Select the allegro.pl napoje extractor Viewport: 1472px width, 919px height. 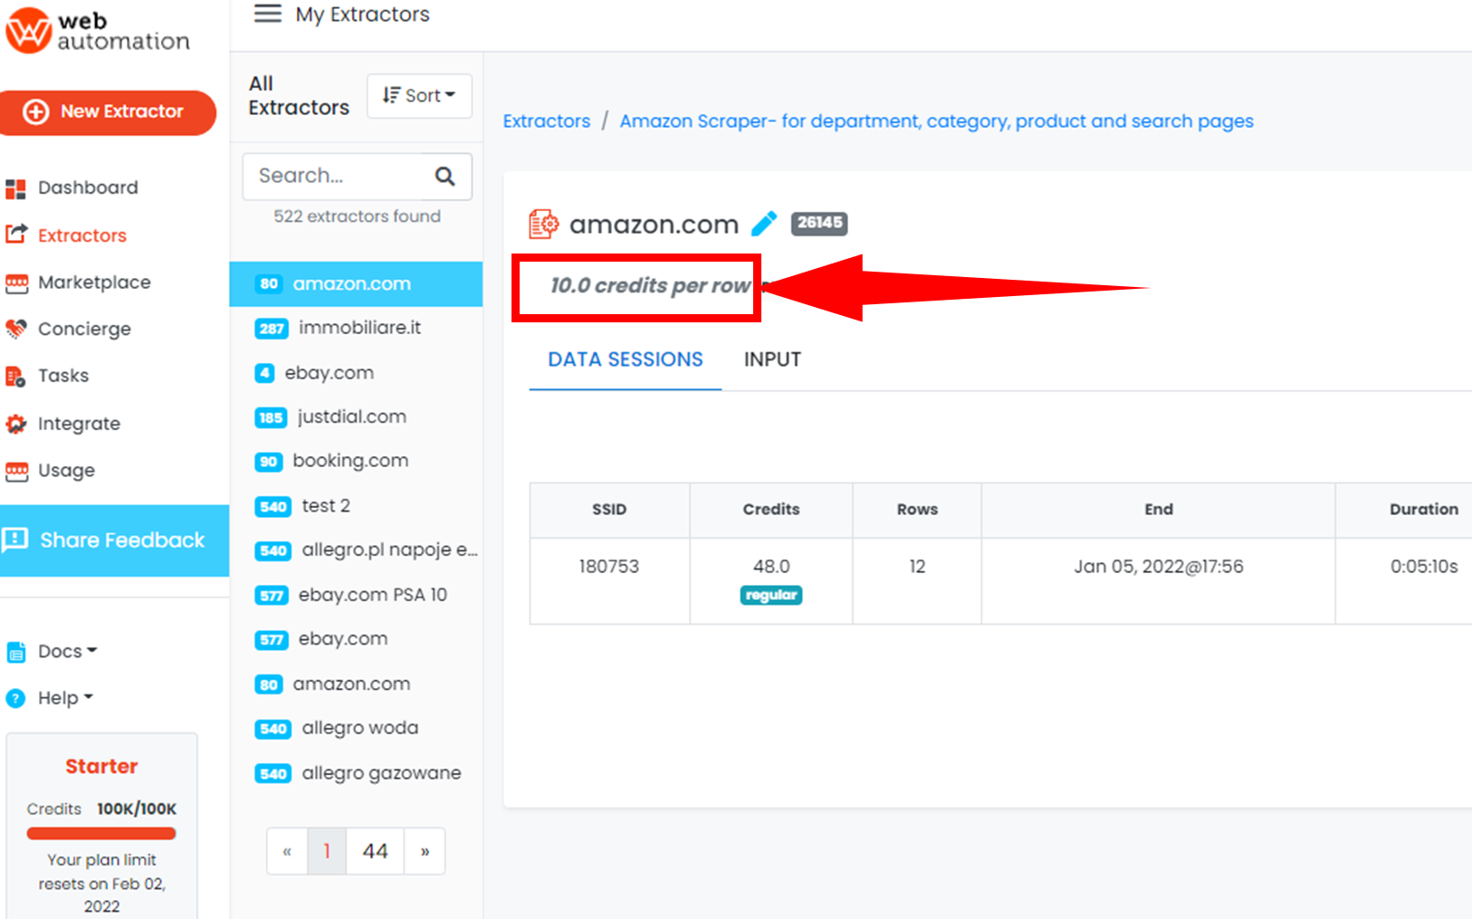pos(389,550)
